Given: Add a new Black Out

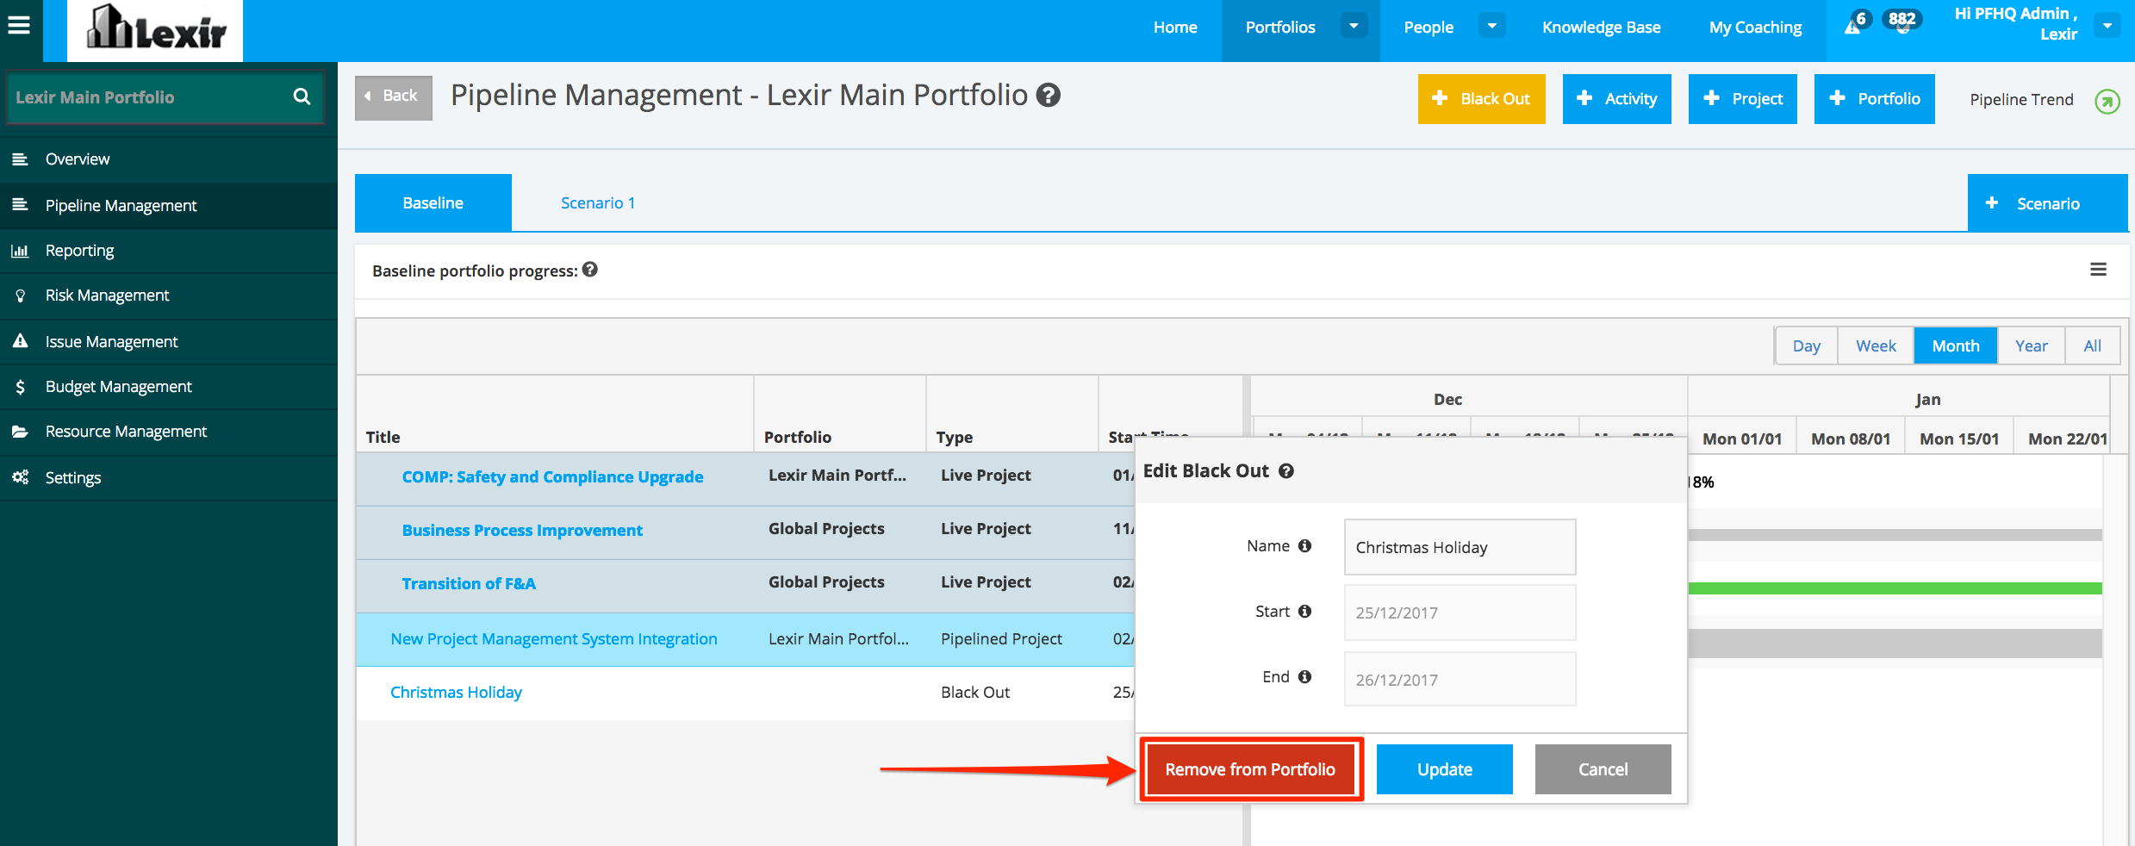Looking at the screenshot, I should pyautogui.click(x=1482, y=99).
